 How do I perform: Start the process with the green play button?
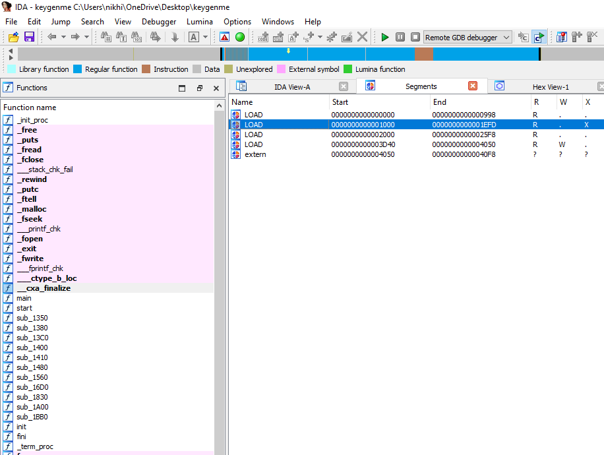coord(384,37)
